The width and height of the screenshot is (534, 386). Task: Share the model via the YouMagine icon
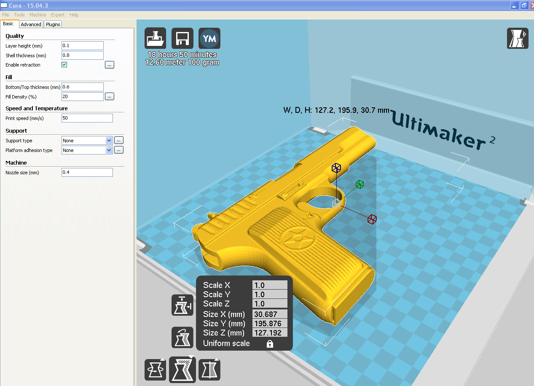[209, 38]
